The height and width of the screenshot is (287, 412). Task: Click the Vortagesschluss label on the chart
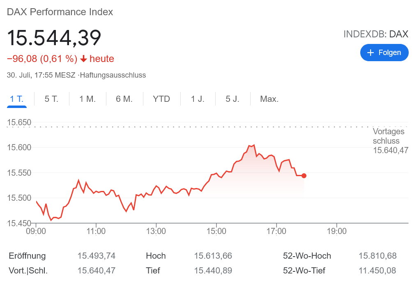[x=389, y=136]
